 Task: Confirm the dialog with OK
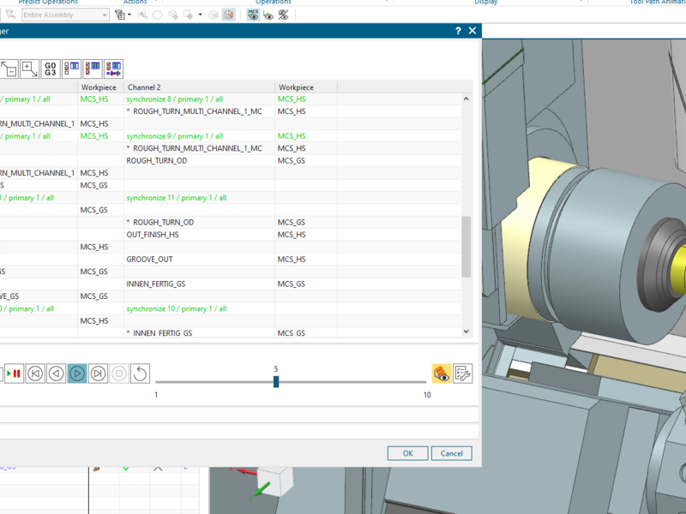[408, 453]
